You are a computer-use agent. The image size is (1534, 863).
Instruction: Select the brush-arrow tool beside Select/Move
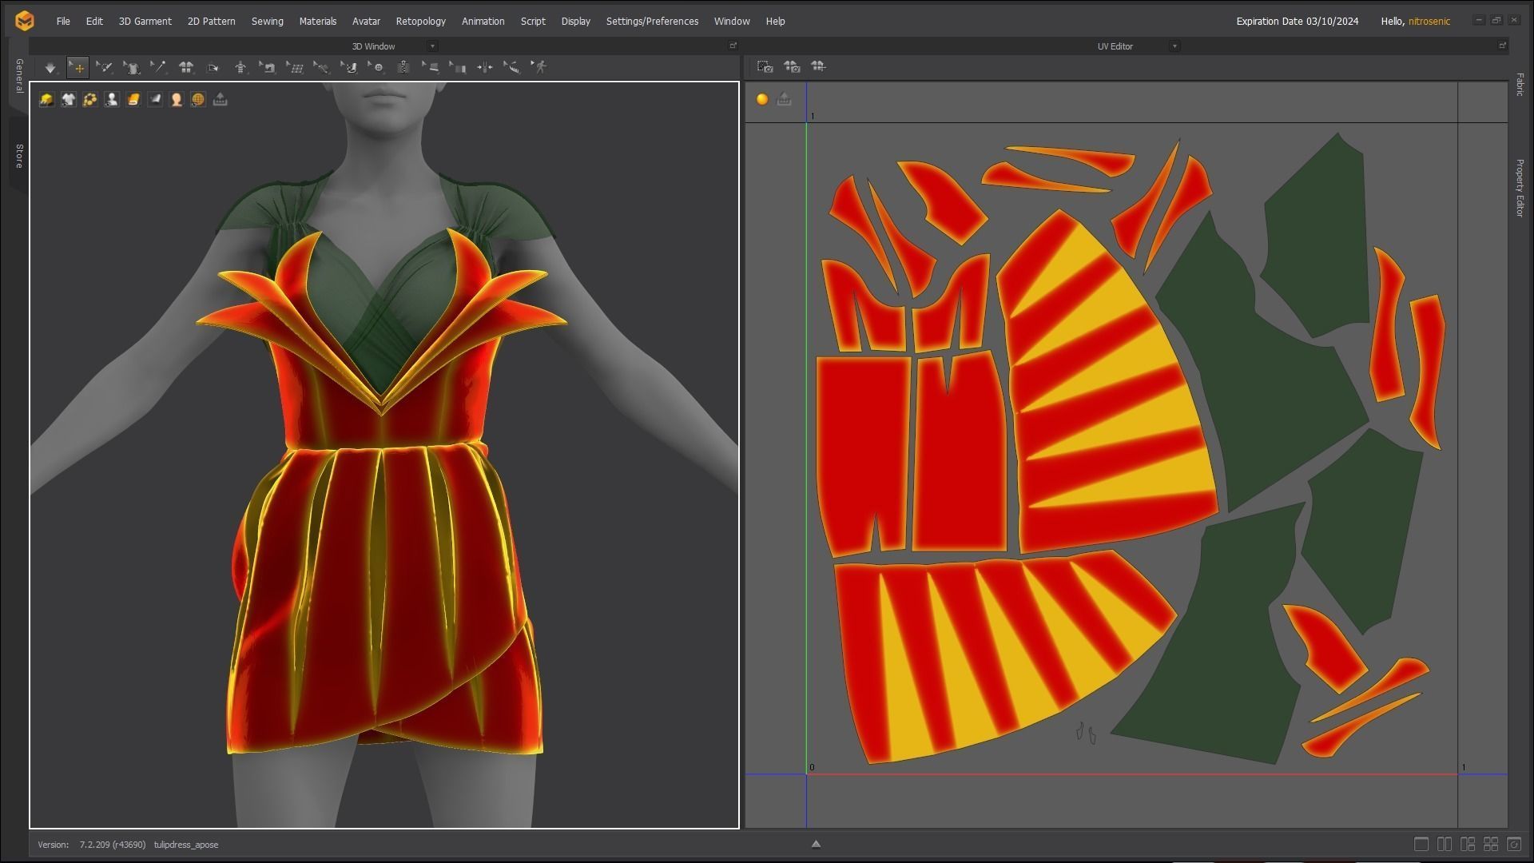point(105,68)
